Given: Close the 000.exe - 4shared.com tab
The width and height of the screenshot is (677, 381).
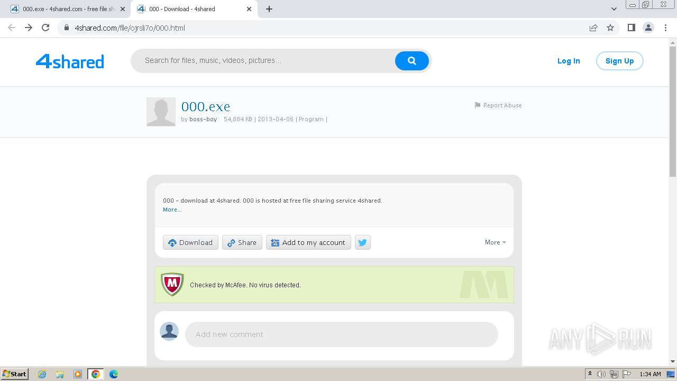Looking at the screenshot, I should (122, 9).
